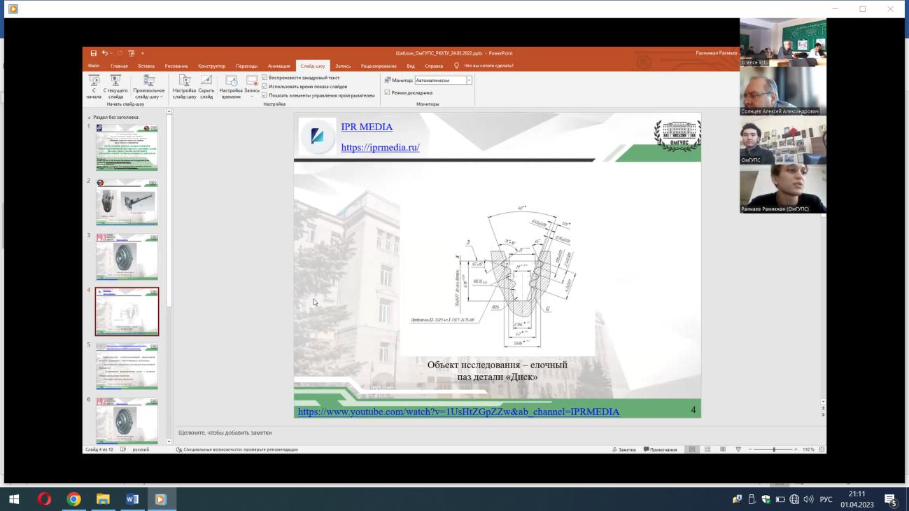Open the iprmedia.ru hyperlink on slide
909x511 pixels.
(380, 148)
